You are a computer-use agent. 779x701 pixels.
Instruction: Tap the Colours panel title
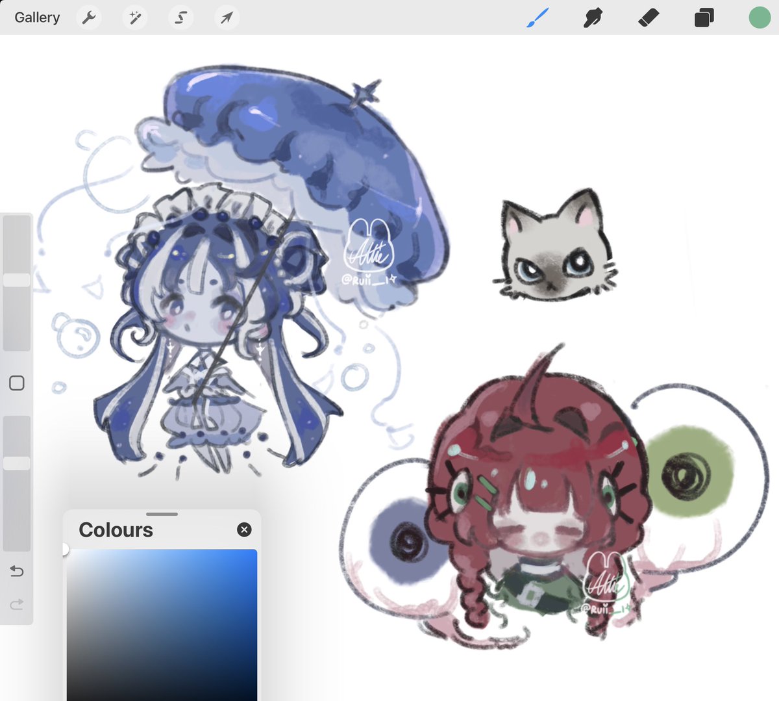116,530
